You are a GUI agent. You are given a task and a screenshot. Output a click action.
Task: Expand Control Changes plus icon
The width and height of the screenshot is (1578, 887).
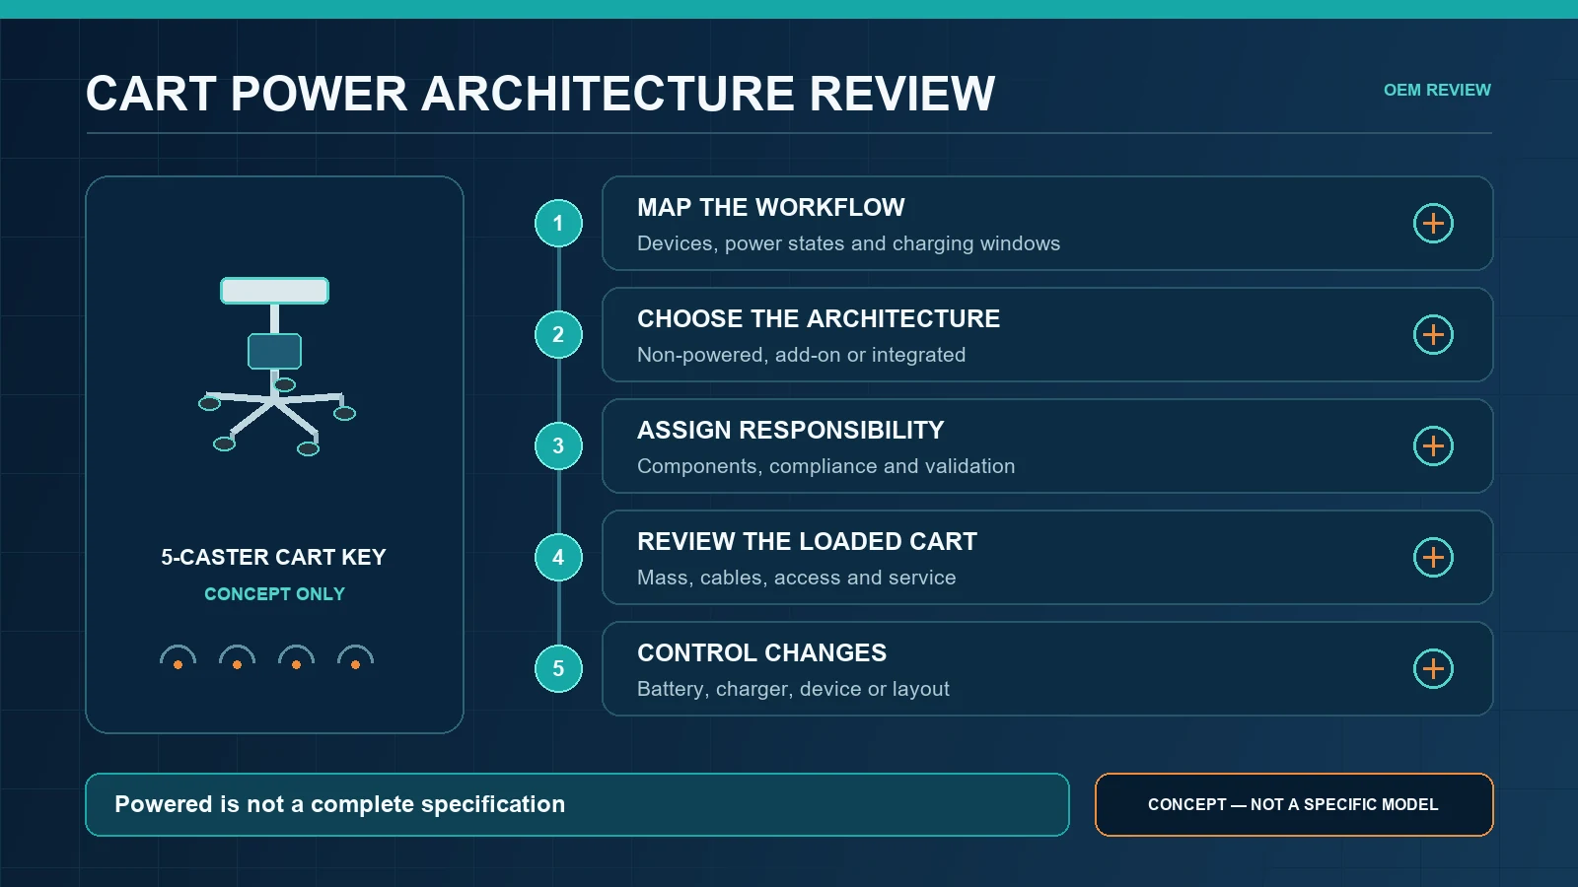point(1433,669)
